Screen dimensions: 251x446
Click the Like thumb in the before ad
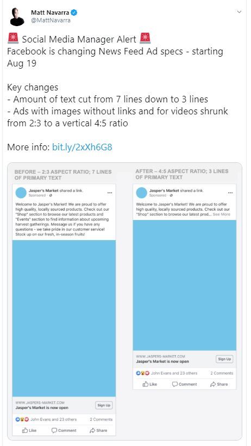pos(25,430)
